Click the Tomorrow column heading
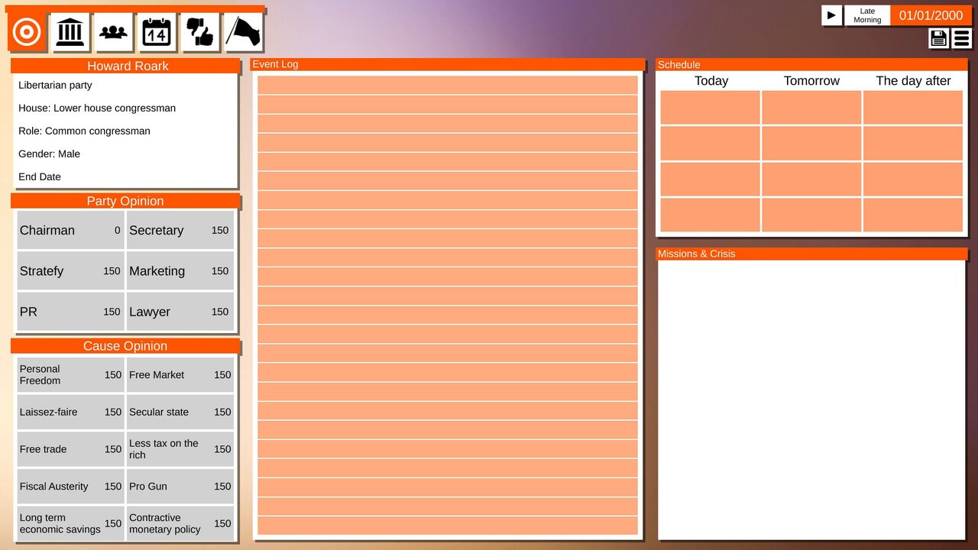Image resolution: width=978 pixels, height=550 pixels. 811,81
